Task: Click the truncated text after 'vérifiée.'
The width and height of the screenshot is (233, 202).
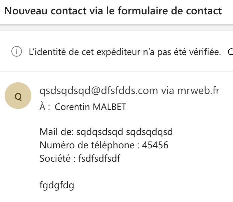Action: (230, 52)
